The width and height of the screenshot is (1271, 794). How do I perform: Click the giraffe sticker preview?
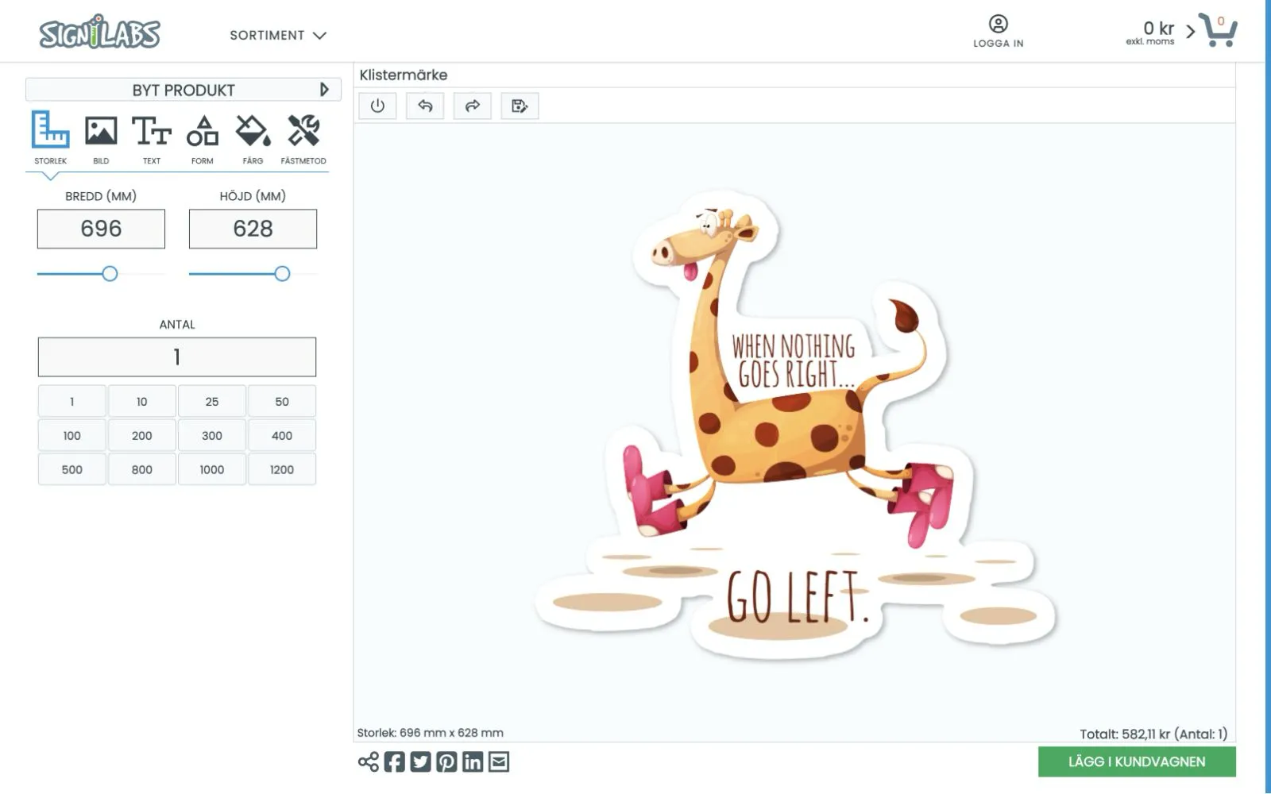[796, 425]
